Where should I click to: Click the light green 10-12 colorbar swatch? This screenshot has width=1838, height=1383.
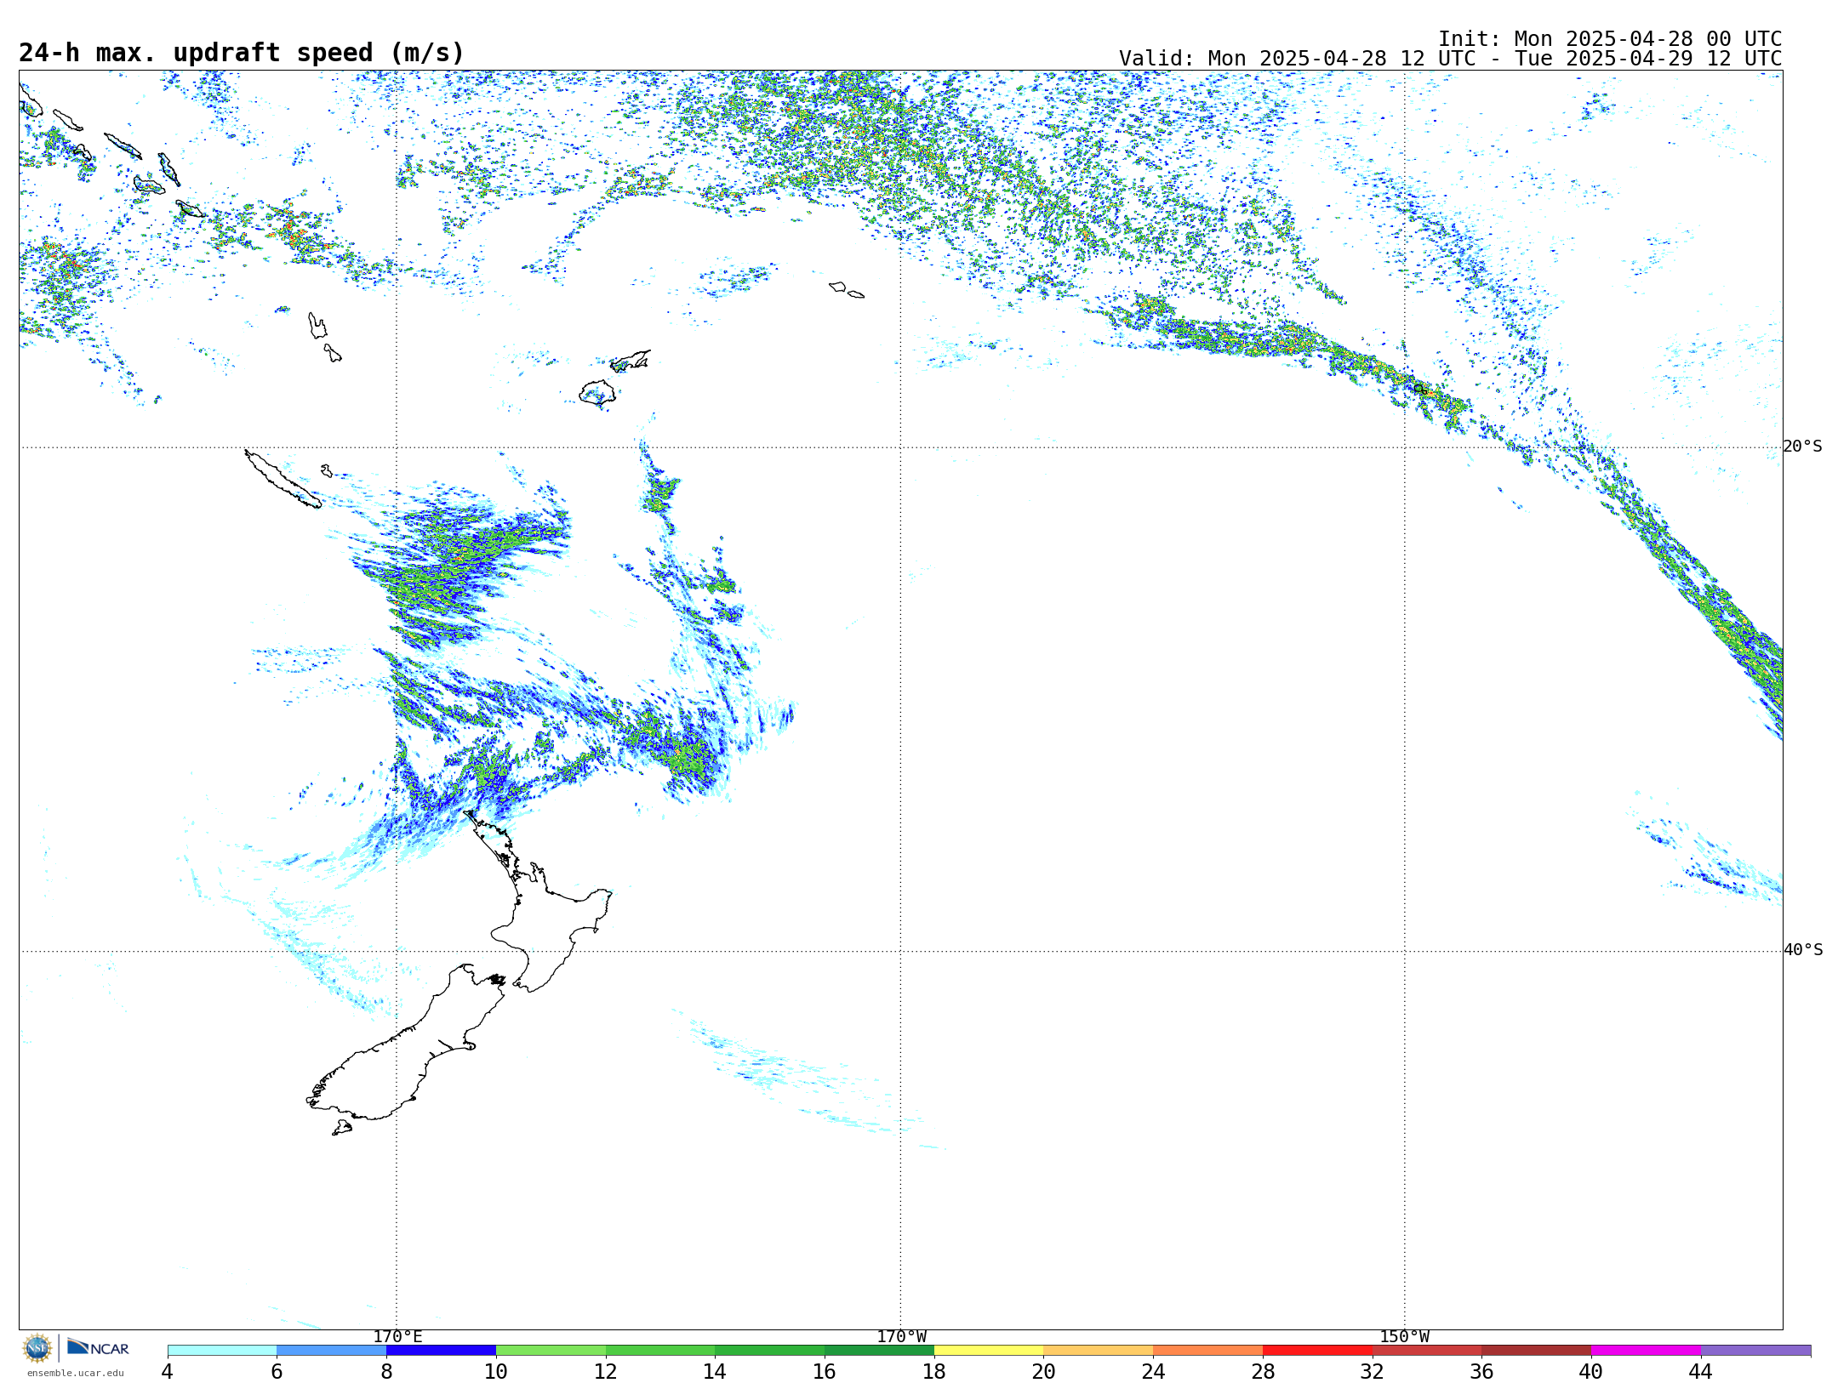[551, 1351]
